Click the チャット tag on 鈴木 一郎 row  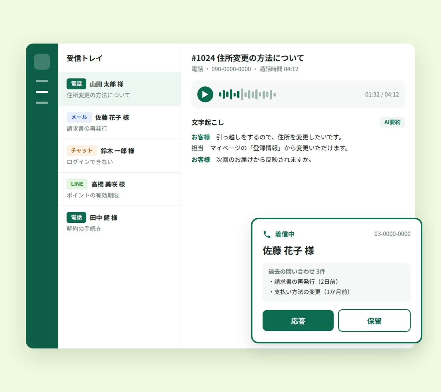coord(82,151)
